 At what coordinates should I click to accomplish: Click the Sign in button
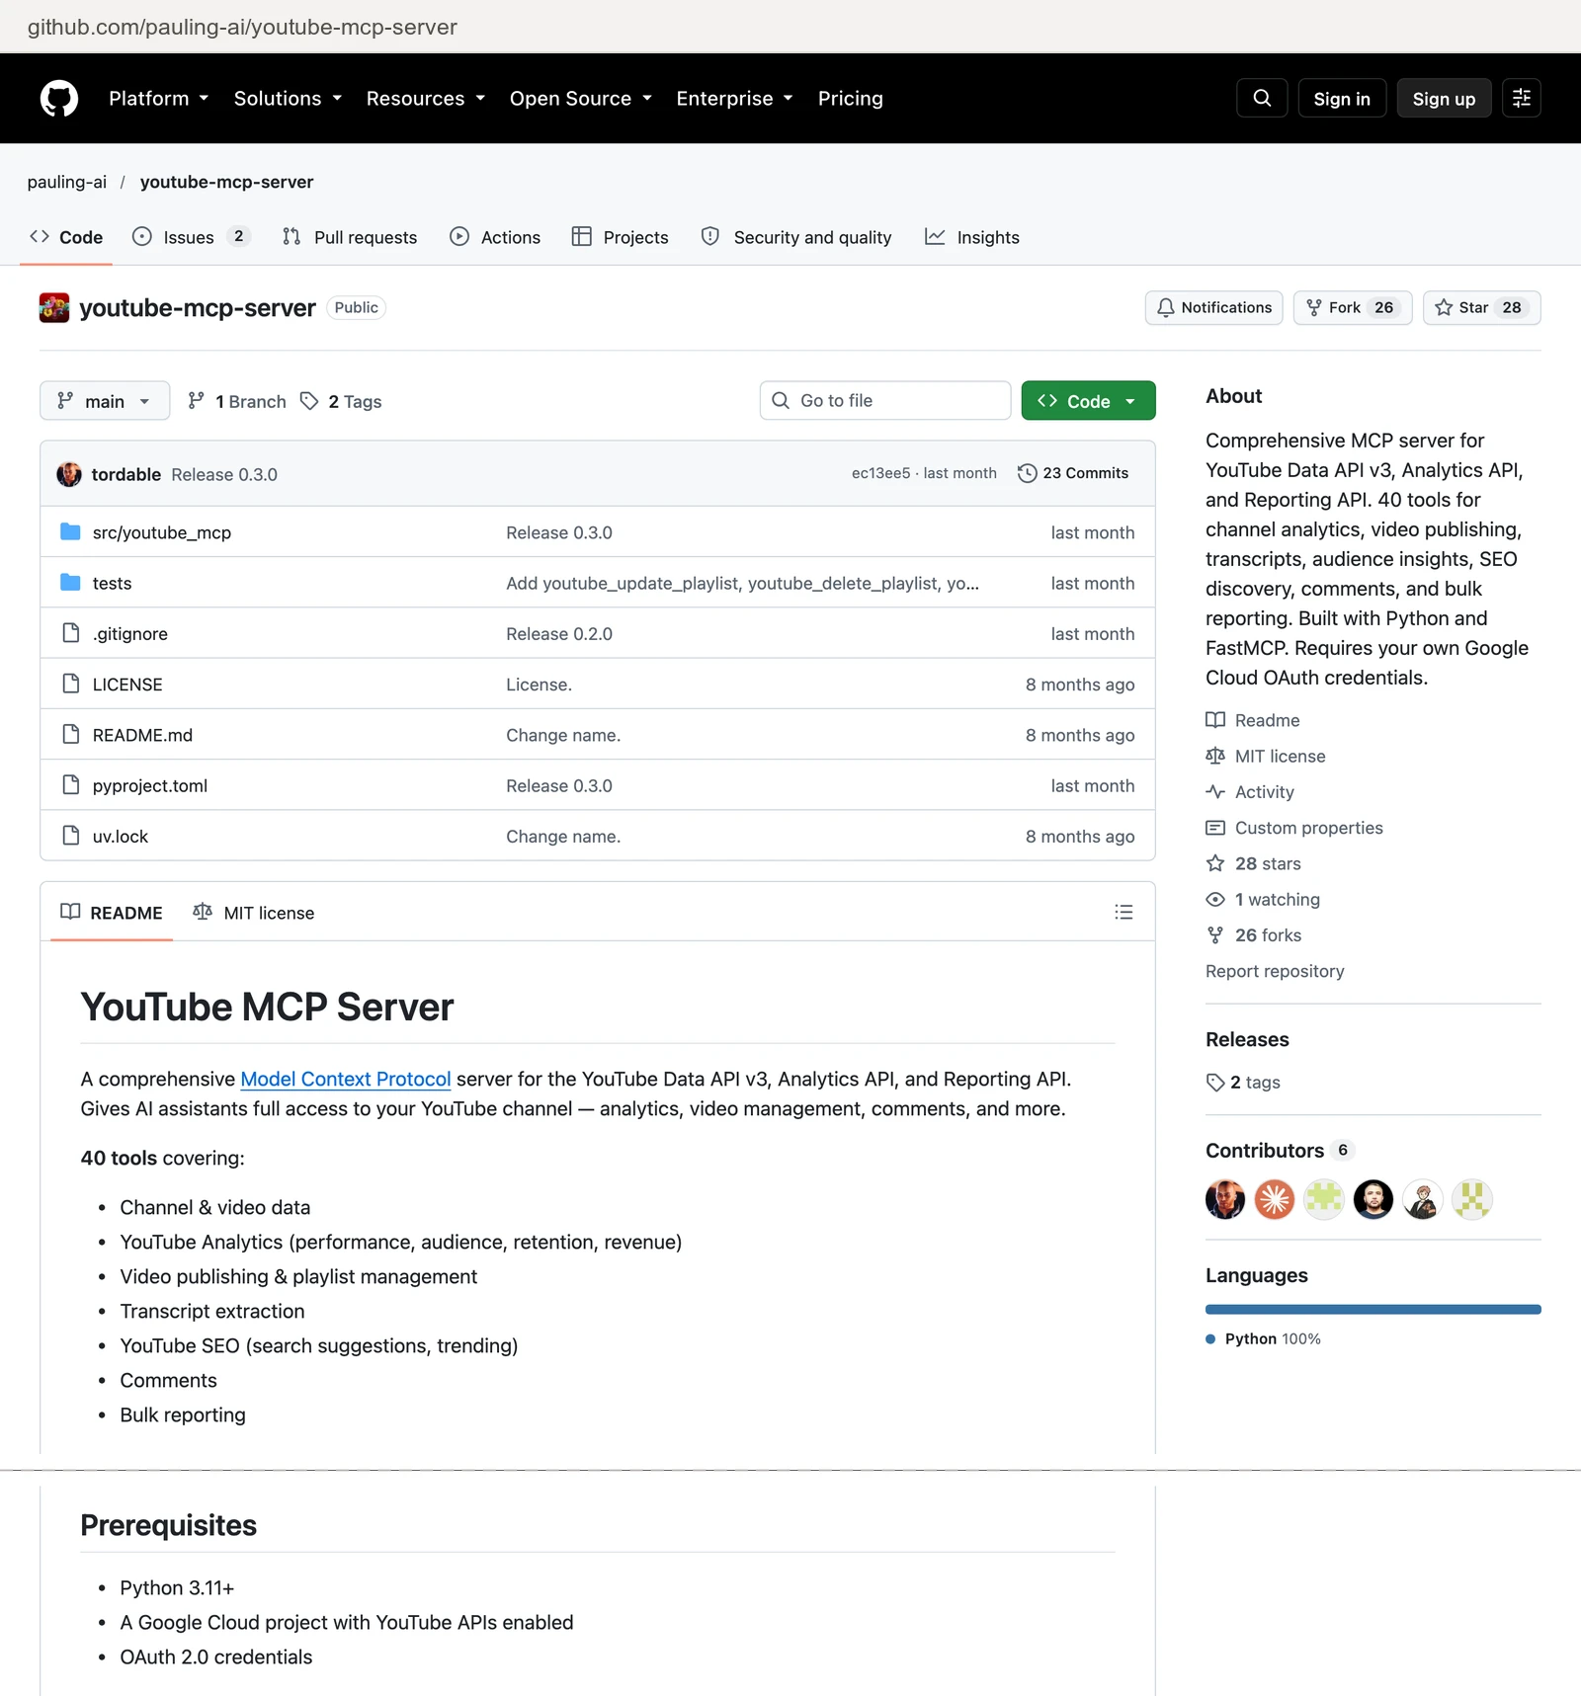pyautogui.click(x=1342, y=99)
